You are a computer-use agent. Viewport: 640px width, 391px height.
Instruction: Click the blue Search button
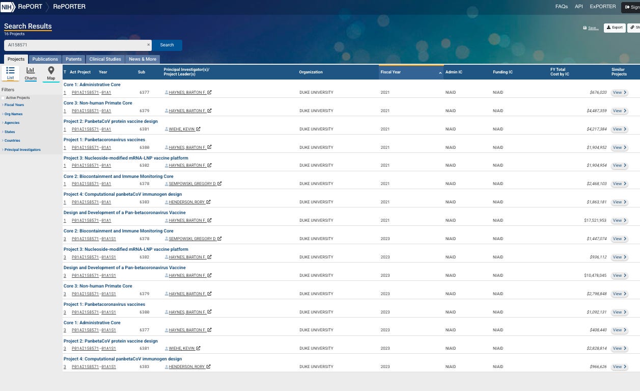(167, 45)
